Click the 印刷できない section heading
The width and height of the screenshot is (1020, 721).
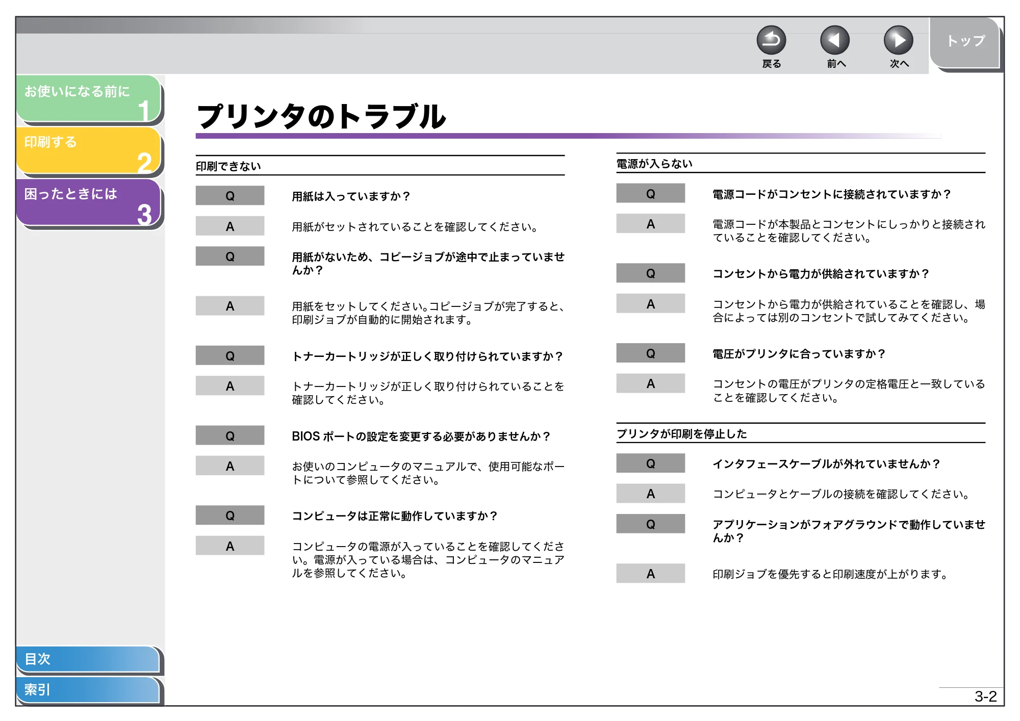pos(228,166)
